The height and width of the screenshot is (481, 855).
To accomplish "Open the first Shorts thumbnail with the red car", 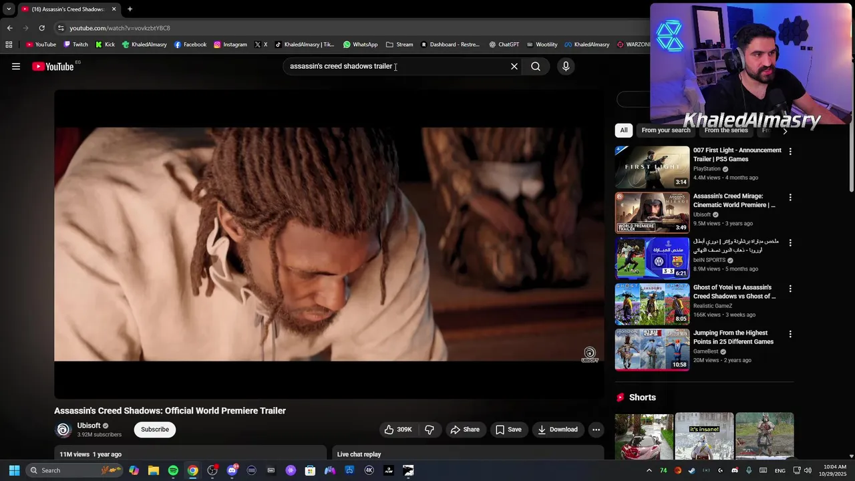I will click(644, 436).
